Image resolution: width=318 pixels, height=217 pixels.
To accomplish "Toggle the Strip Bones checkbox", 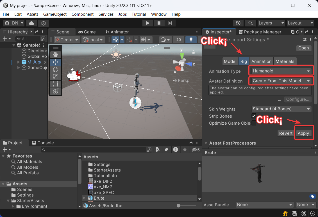I will click(x=254, y=116).
